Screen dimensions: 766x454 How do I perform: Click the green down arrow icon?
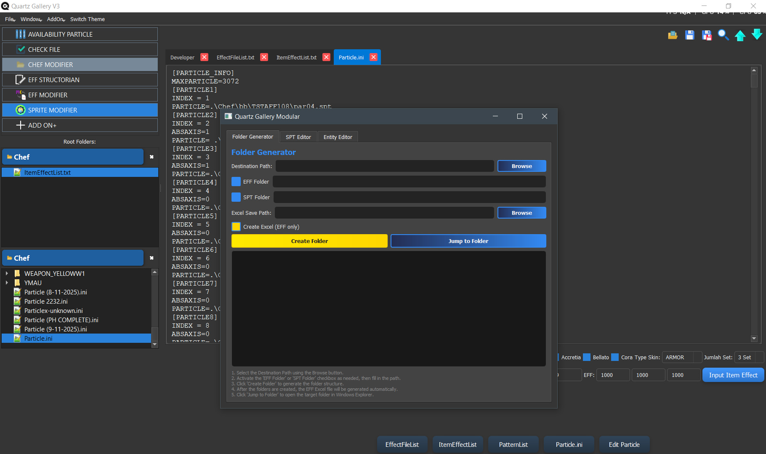757,35
